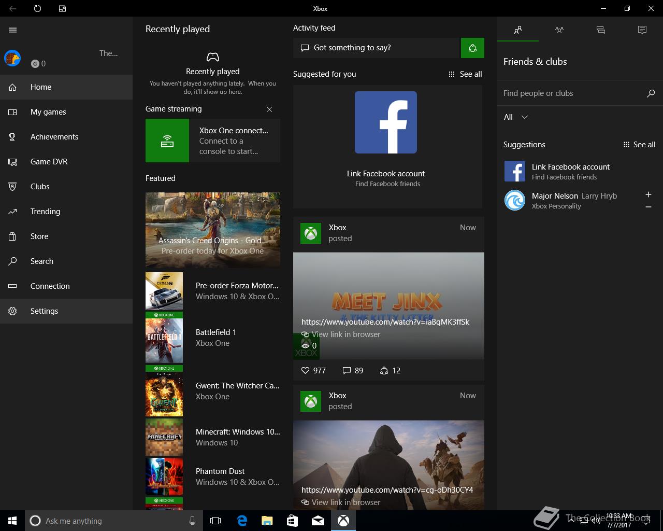Open Battlefield 1 game thumbnail
Screen dimensions: 663x531
164,338
